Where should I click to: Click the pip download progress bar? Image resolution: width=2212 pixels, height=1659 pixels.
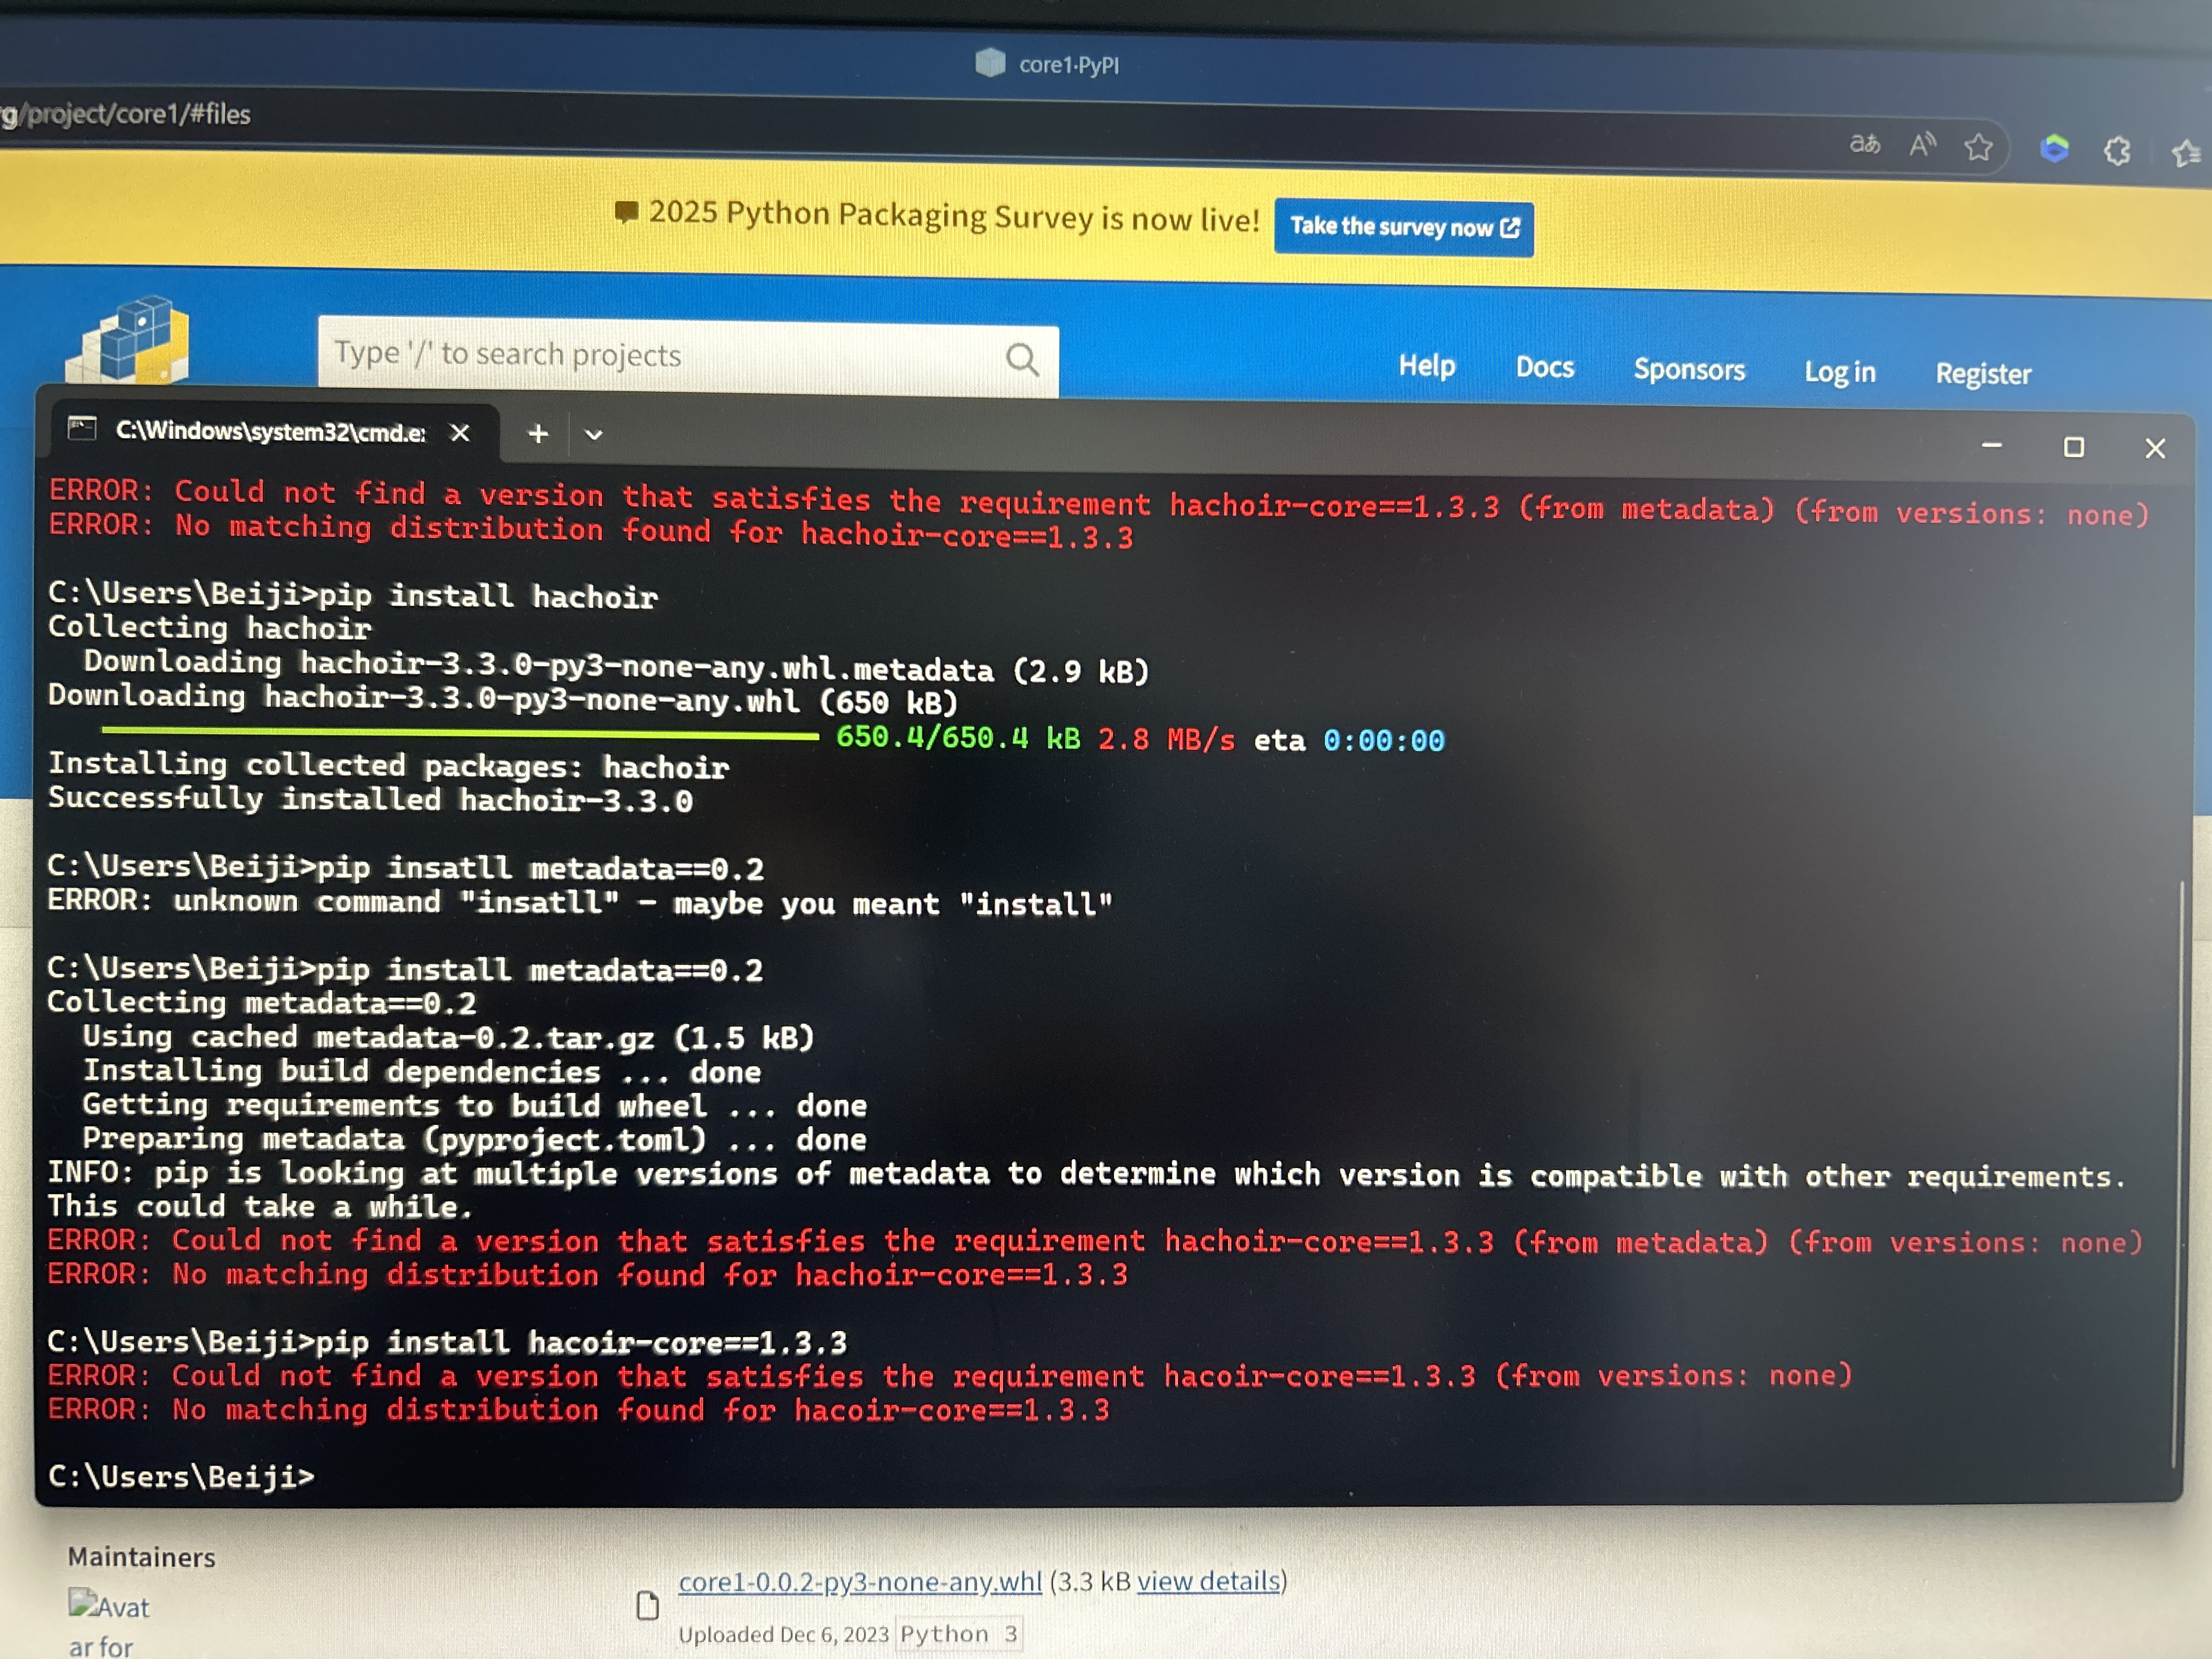click(x=460, y=735)
